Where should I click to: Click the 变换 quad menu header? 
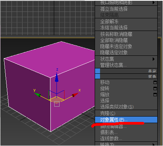(126, 76)
